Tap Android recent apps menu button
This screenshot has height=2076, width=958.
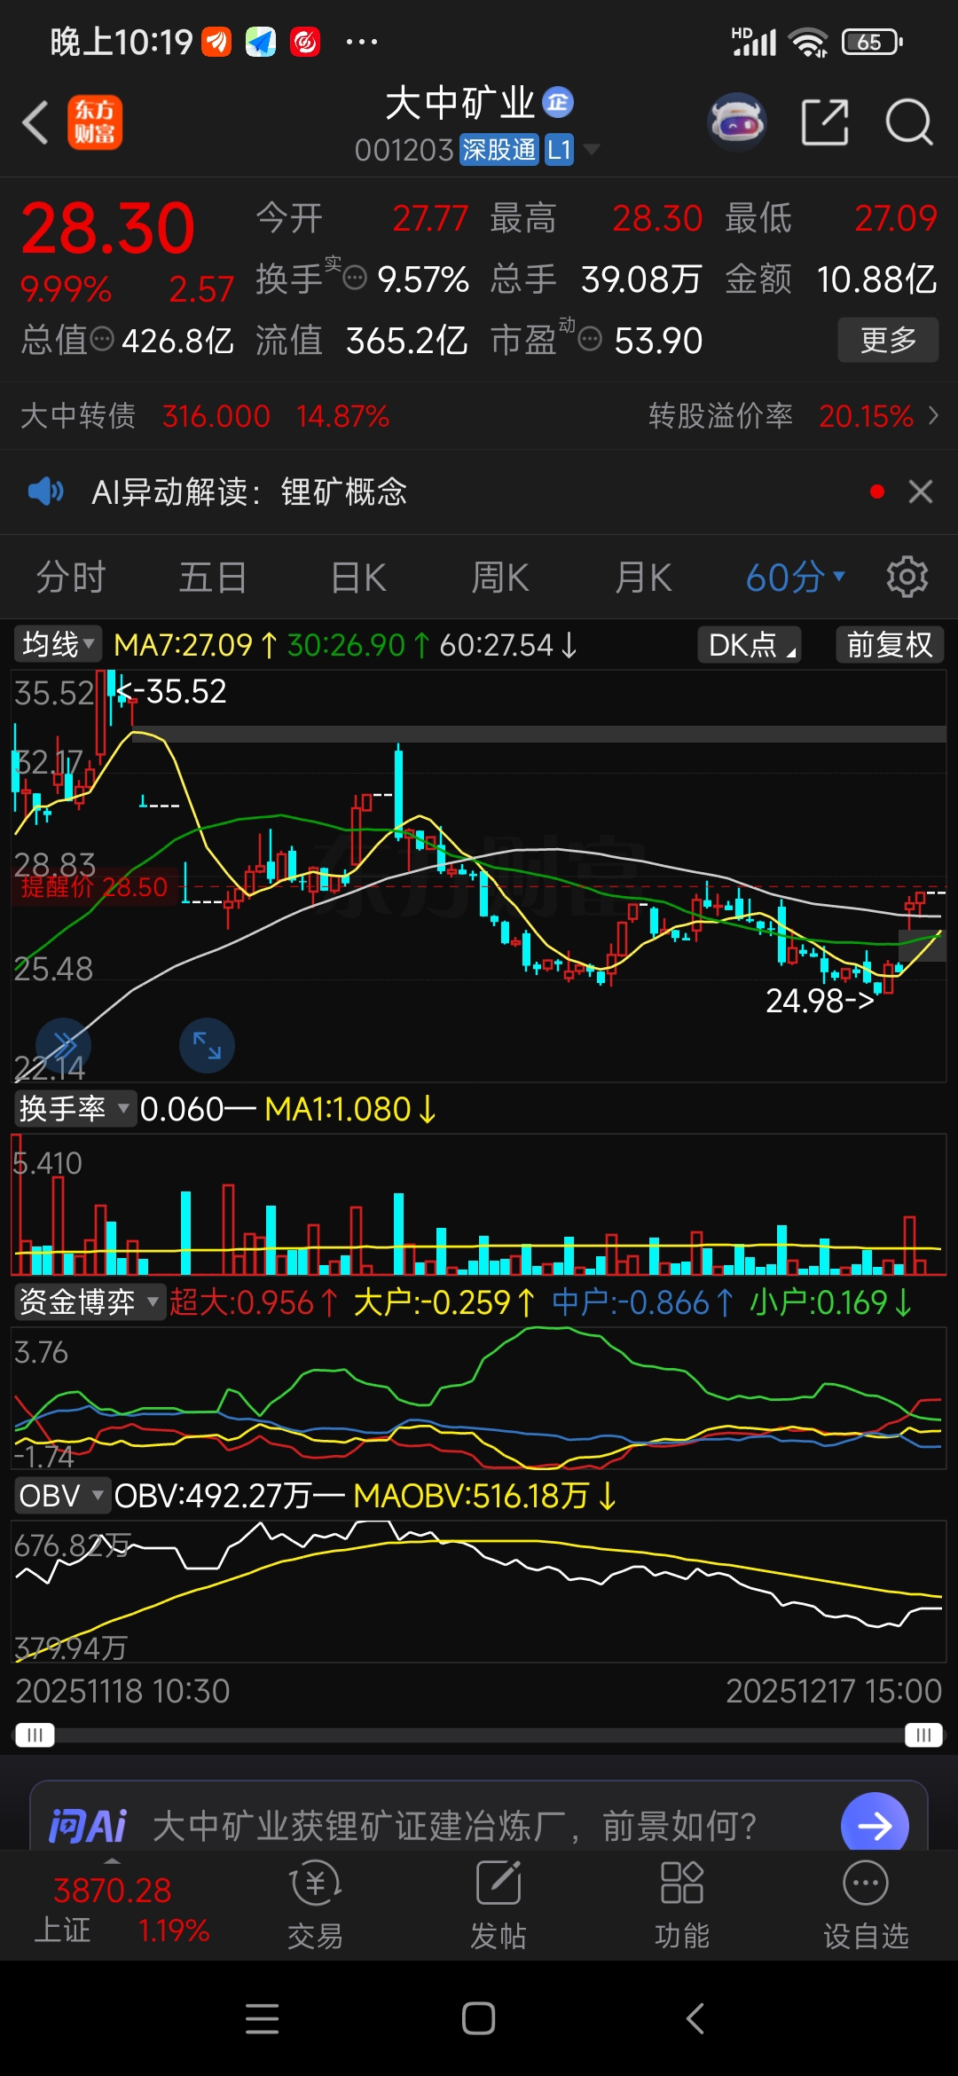263,2018
